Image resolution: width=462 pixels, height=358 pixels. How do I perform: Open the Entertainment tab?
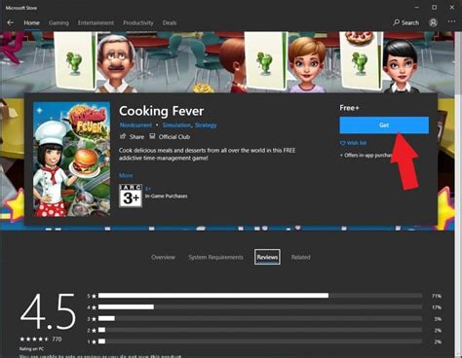pyautogui.click(x=96, y=22)
